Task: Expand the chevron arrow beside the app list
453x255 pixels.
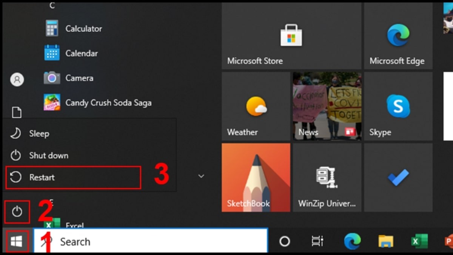Action: (x=201, y=176)
